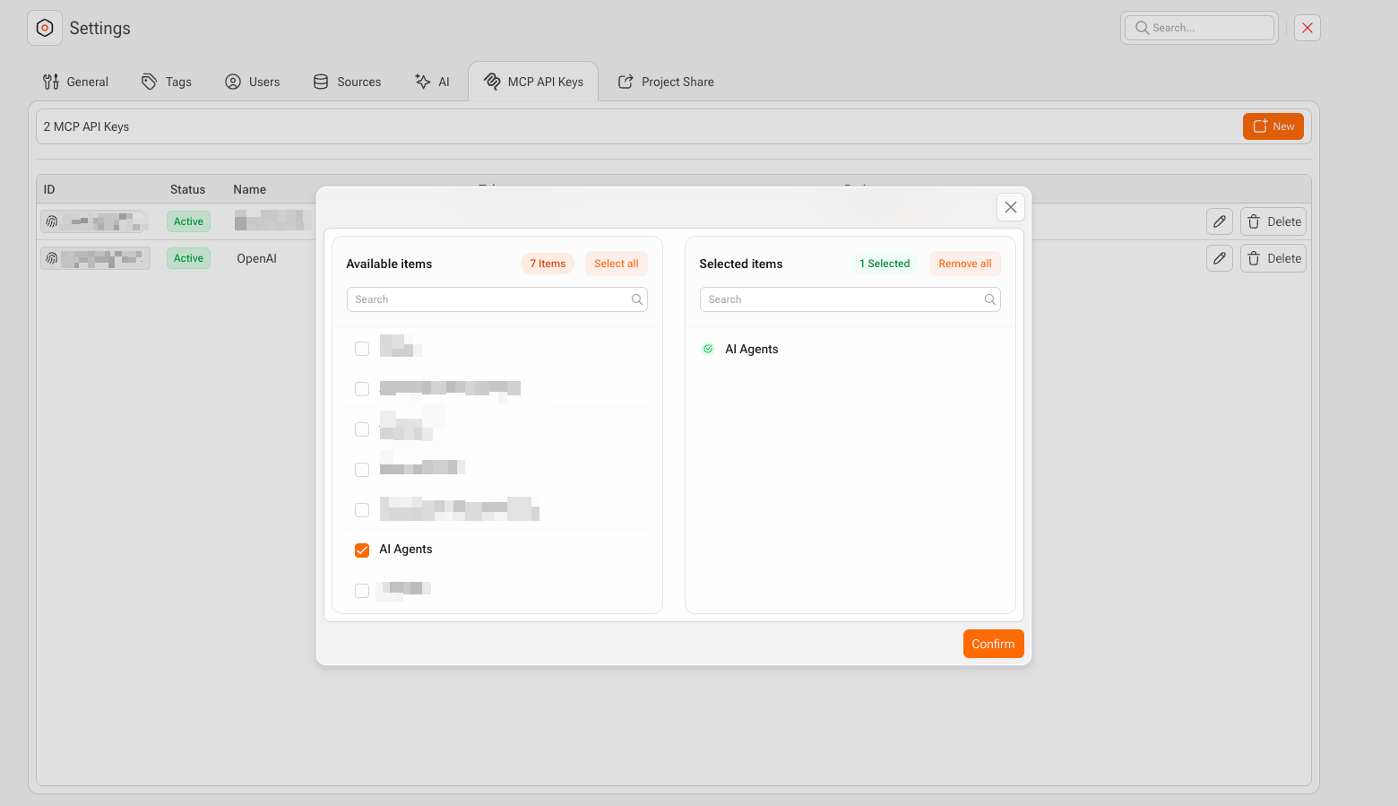Close the item selection dialog with X
Viewport: 1398px width, 806px height.
tap(1010, 207)
